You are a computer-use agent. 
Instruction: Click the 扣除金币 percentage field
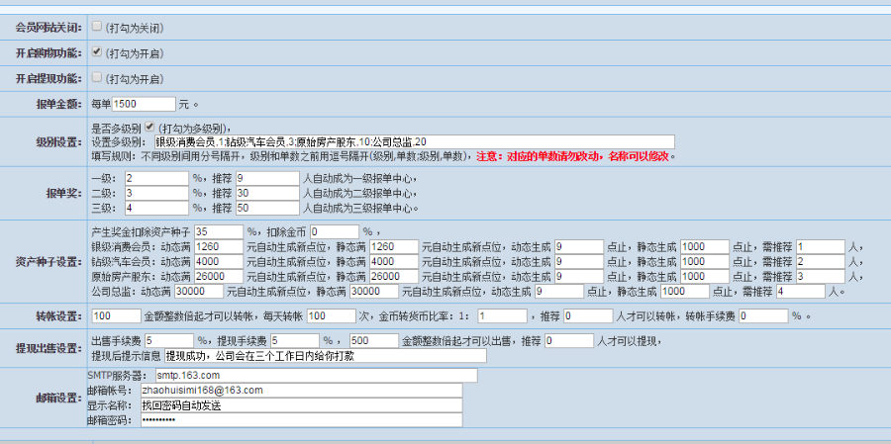tap(335, 231)
